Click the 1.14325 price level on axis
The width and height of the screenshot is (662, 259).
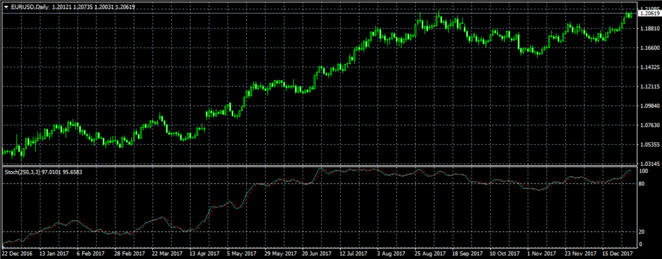click(648, 67)
